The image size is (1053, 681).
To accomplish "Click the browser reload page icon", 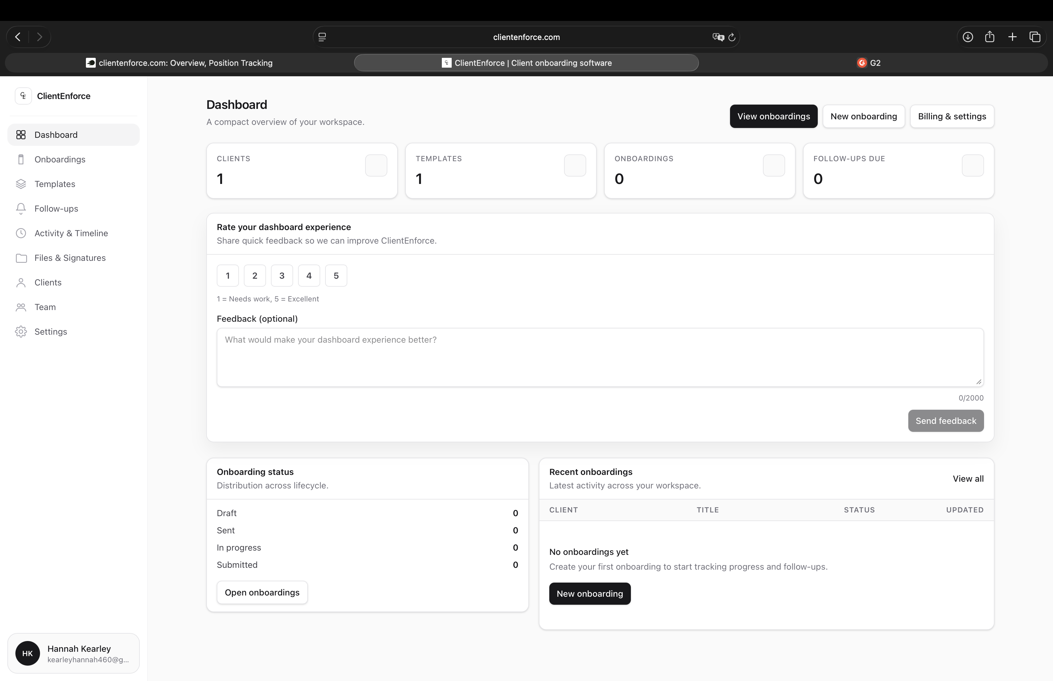I will click(x=732, y=37).
